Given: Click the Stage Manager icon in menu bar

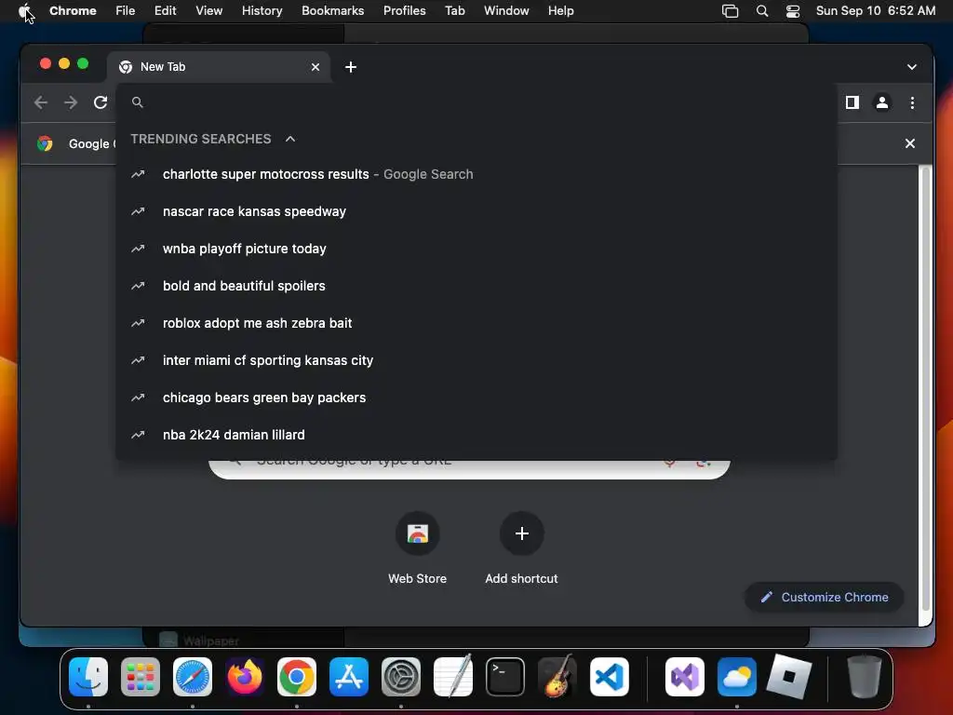Looking at the screenshot, I should (730, 11).
